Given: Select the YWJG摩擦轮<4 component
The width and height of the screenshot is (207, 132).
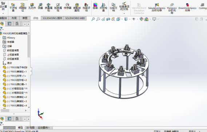Looking at the screenshot, I should pyautogui.click(x=15, y=106).
